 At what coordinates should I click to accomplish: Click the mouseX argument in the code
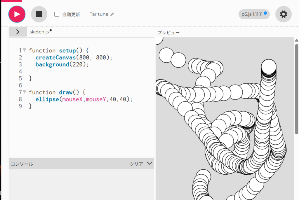click(x=73, y=99)
